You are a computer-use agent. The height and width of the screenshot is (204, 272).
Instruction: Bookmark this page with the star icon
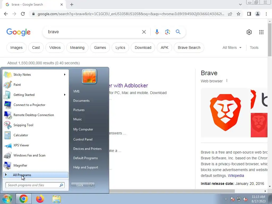point(239,14)
